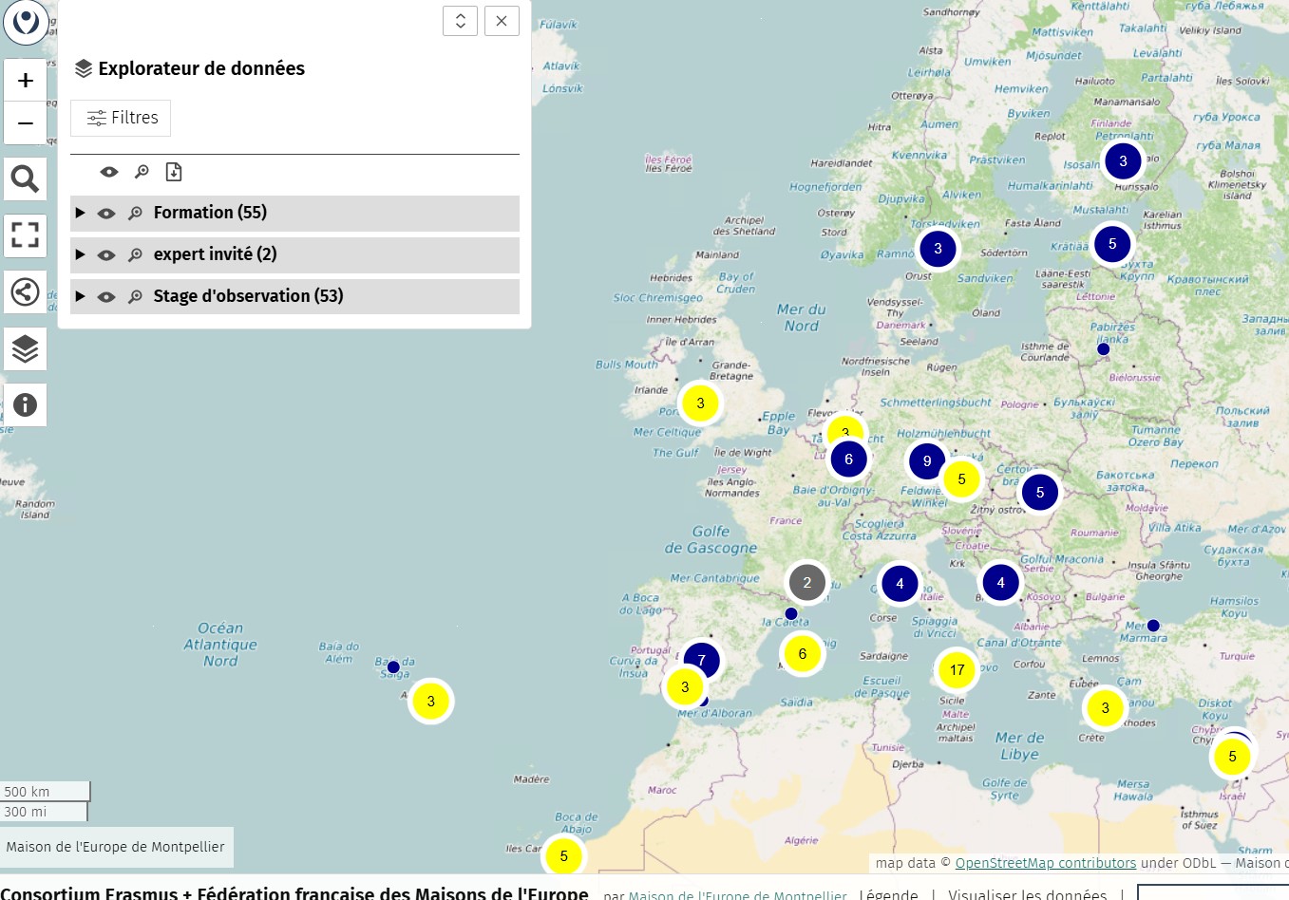This screenshot has width=1289, height=900.
Task: Click the grey cluster marker numbered 2
Action: (x=806, y=583)
